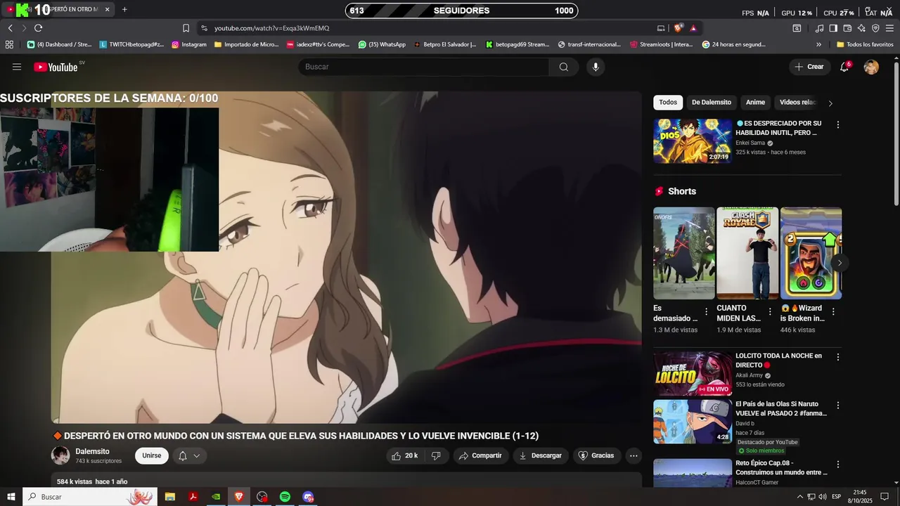Open options for ES DESPRECIADO POR SU video
900x506 pixels.
[x=837, y=124]
